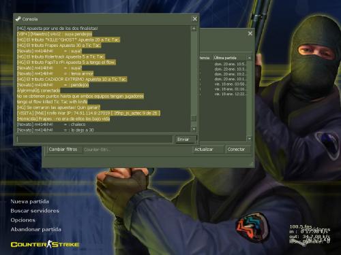Click the console scrollbar thumb
The image size is (341, 255).
(194, 118)
